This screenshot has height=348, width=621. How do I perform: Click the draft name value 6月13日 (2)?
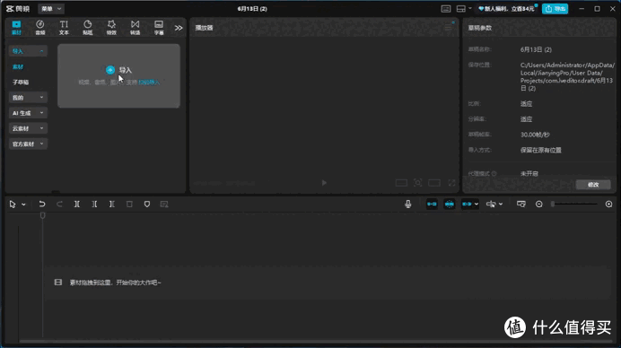536,49
